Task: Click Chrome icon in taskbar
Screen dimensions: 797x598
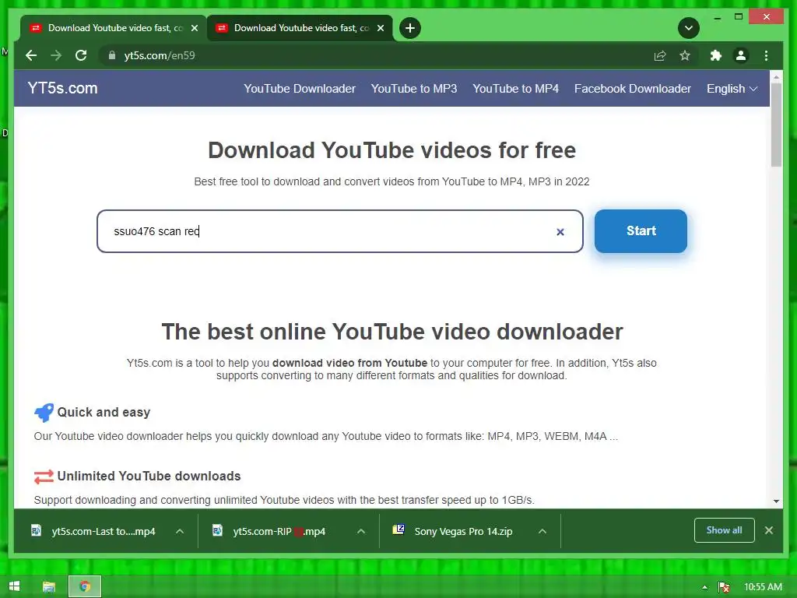Action: (x=85, y=587)
